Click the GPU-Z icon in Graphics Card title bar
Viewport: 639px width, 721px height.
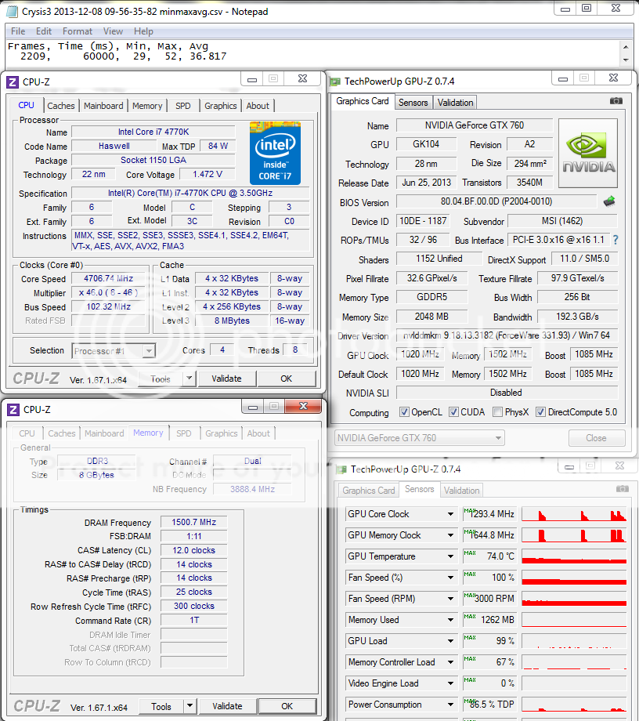pos(336,82)
